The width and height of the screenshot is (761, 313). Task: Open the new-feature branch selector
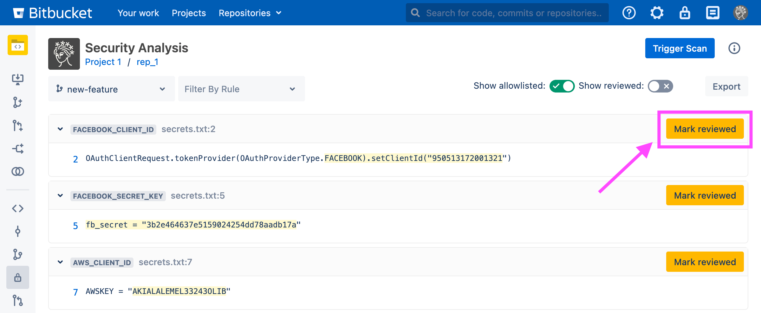(111, 89)
